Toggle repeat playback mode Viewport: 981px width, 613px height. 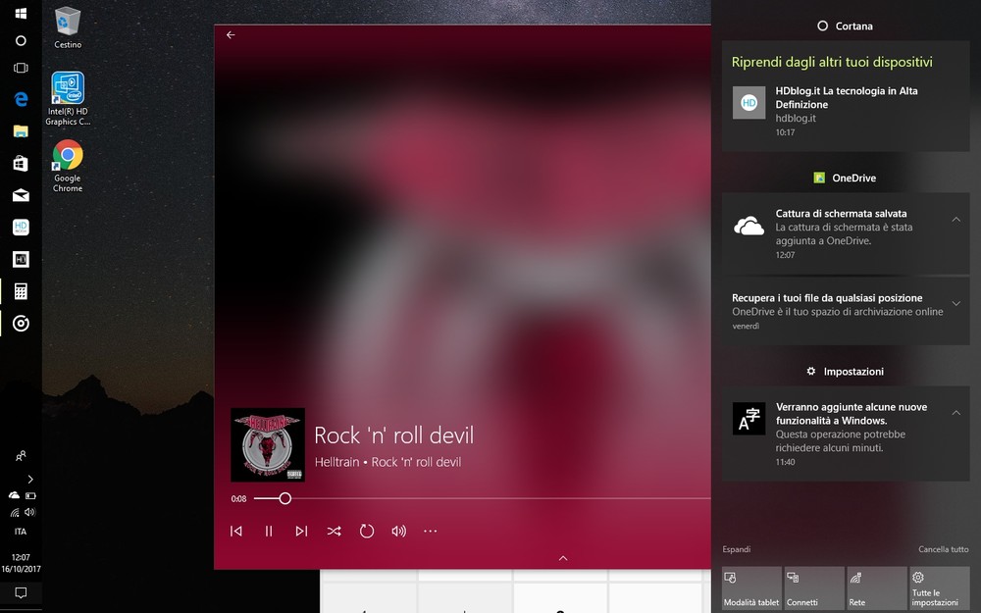(366, 531)
